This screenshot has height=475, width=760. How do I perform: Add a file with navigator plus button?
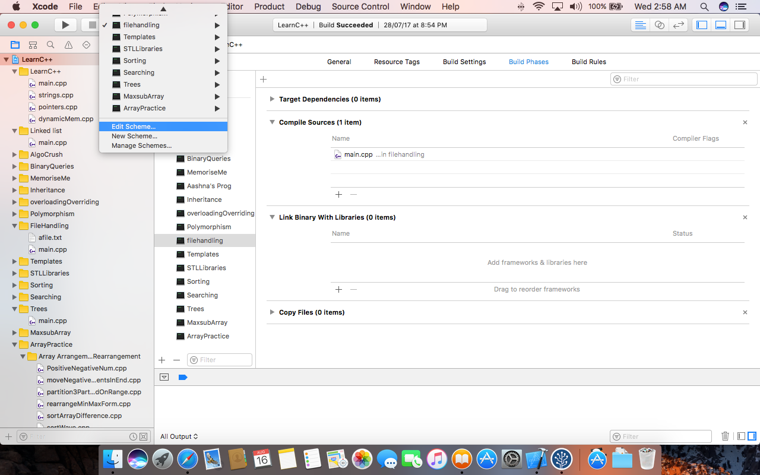pyautogui.click(x=8, y=436)
